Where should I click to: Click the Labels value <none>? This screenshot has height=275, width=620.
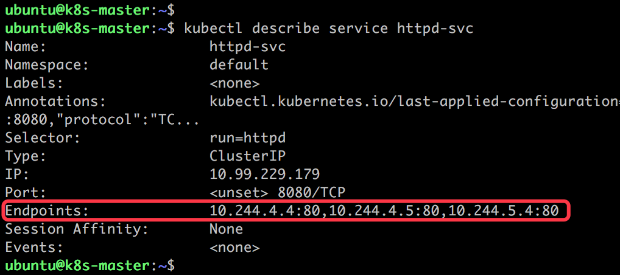click(234, 83)
